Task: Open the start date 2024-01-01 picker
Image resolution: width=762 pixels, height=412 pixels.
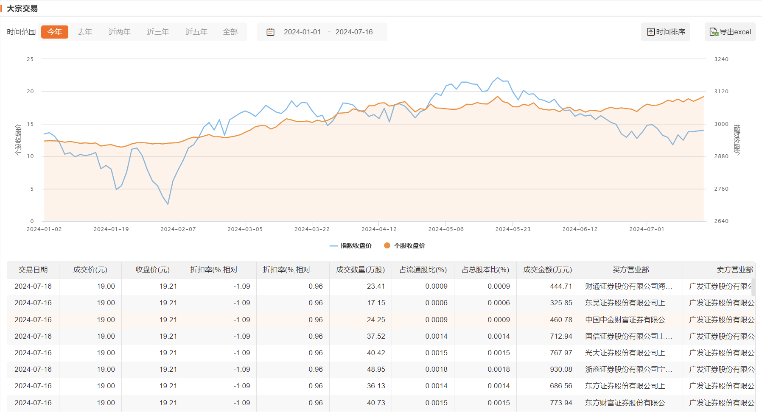Action: [x=302, y=32]
